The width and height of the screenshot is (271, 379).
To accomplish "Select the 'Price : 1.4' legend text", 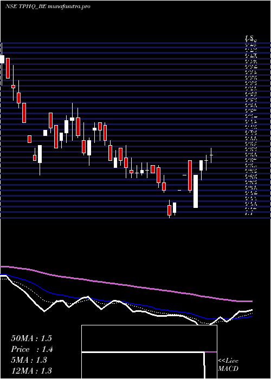I will tap(32, 349).
